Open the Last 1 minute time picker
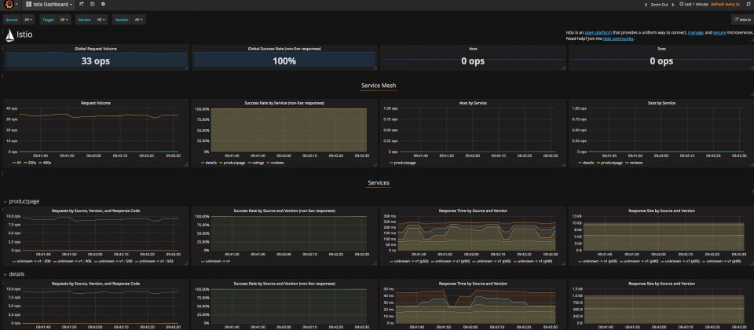754x330 pixels. (x=694, y=4)
